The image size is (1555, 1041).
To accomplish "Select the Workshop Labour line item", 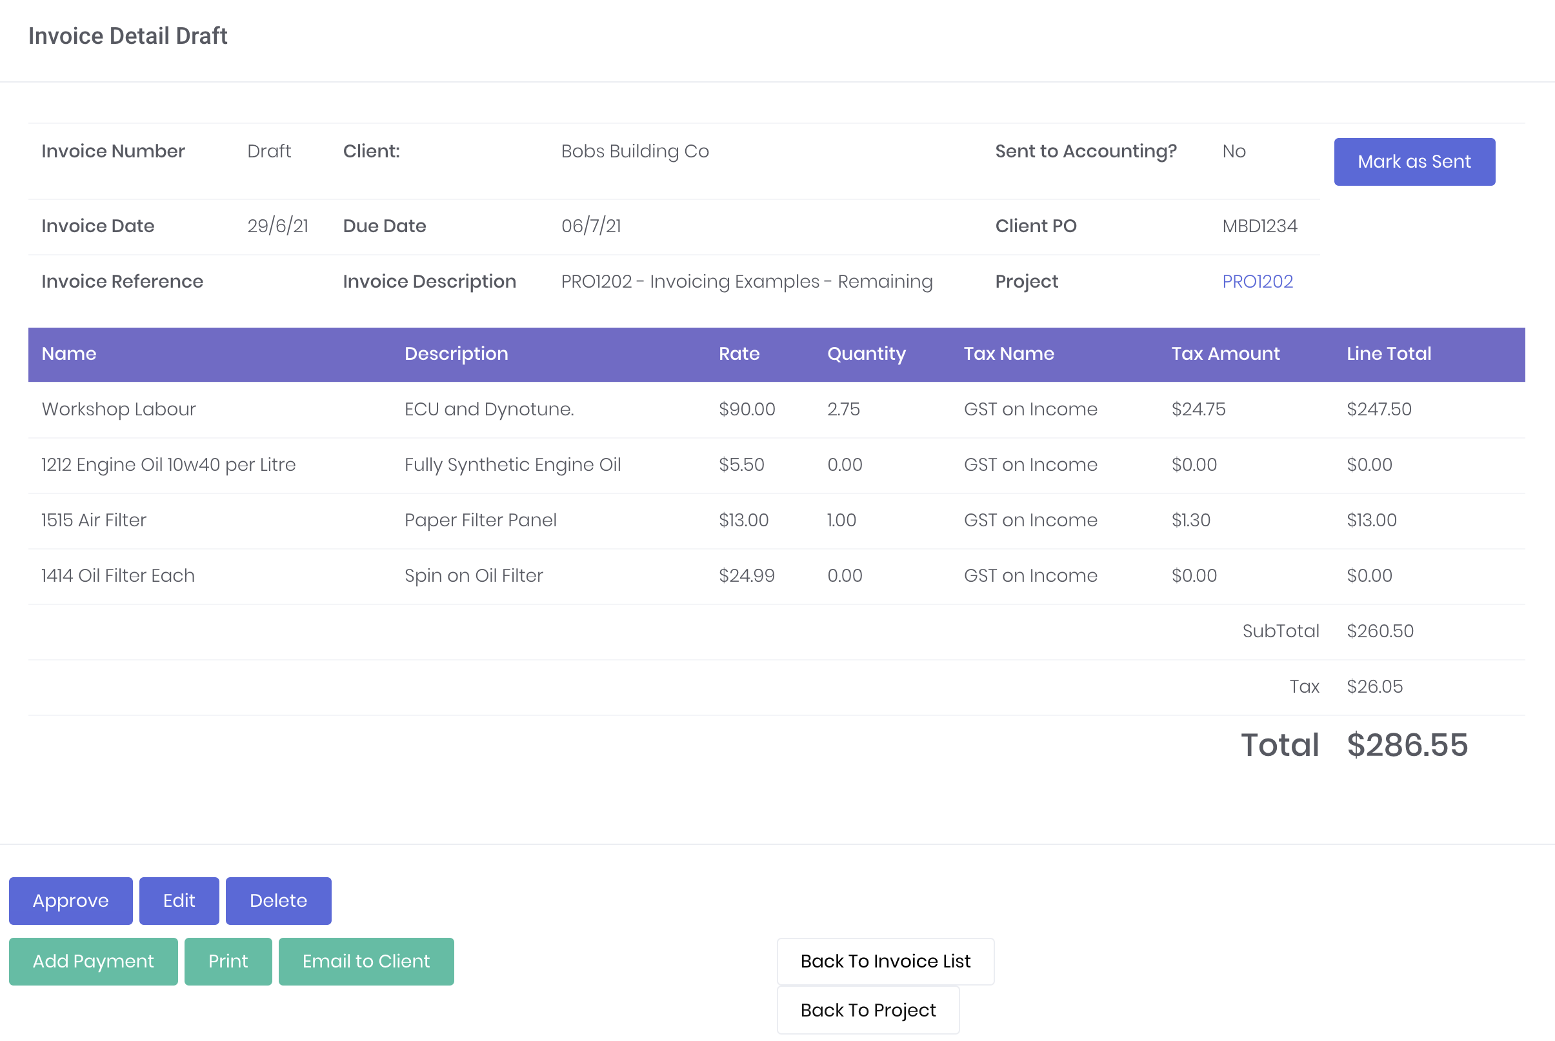I will [x=119, y=409].
